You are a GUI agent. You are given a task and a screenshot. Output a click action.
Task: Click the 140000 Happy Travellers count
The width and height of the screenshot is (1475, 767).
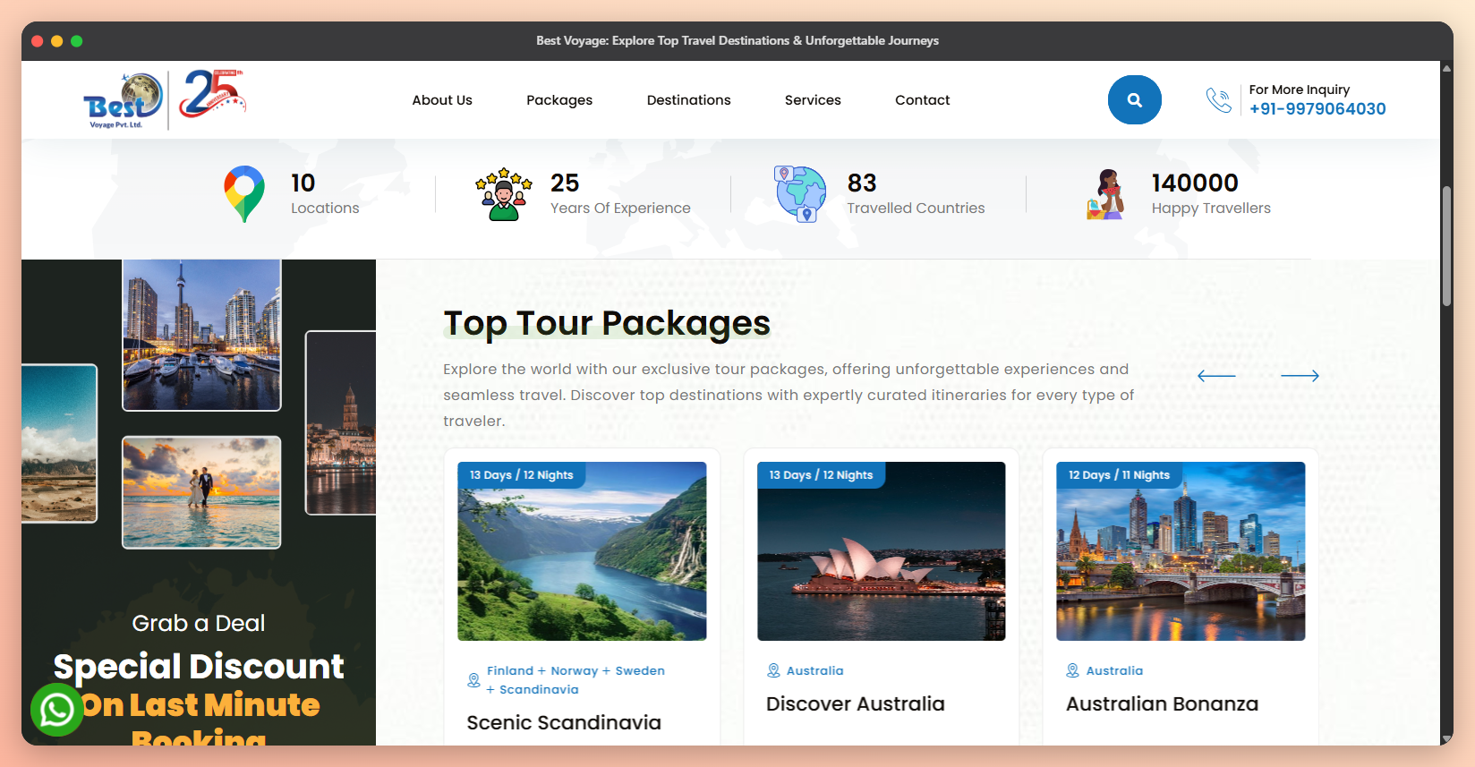tap(1195, 183)
